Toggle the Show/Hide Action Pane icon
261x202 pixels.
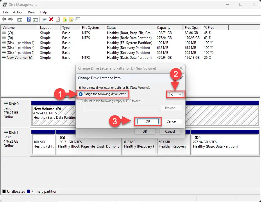tap(35, 19)
